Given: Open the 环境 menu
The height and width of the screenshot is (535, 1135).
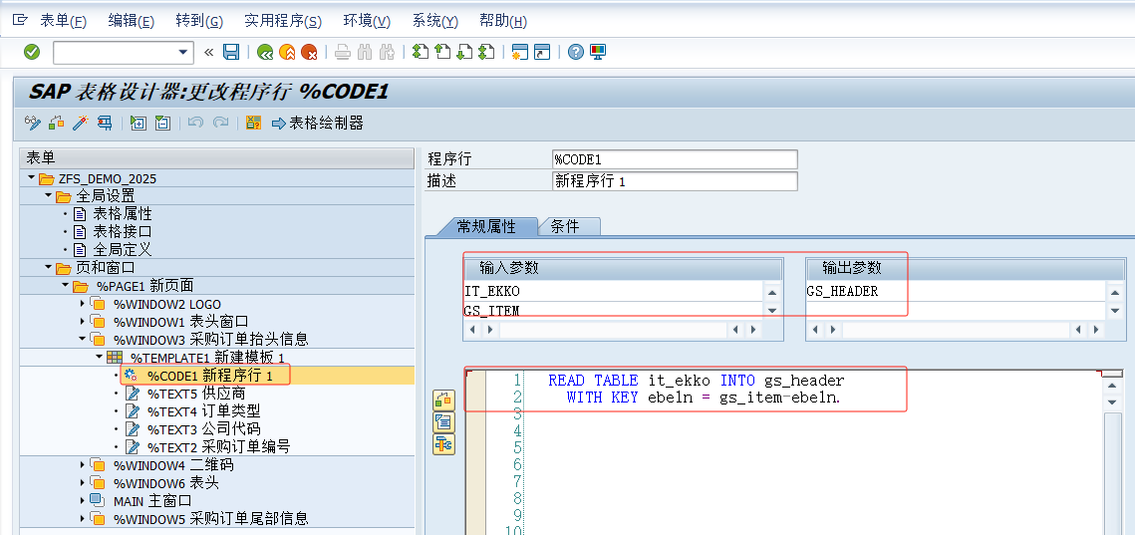Looking at the screenshot, I should (367, 21).
